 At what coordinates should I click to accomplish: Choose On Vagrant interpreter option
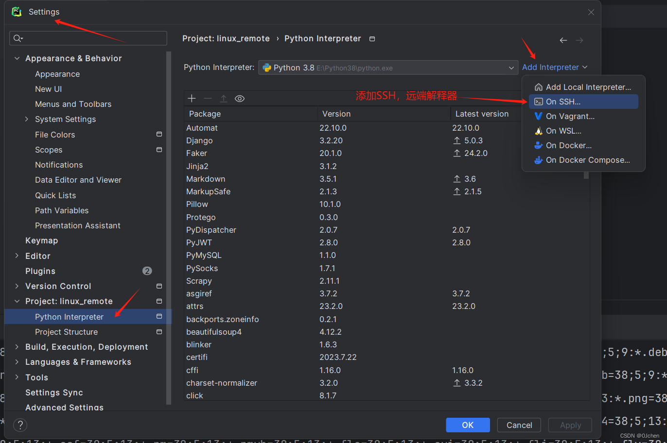pos(583,116)
